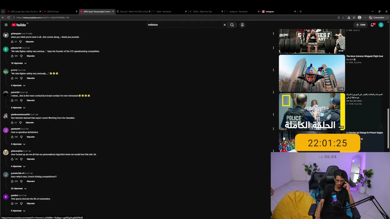This screenshot has height=219, width=390.
Task: Dislike the comment by @1m7y
Action: (x=21, y=78)
